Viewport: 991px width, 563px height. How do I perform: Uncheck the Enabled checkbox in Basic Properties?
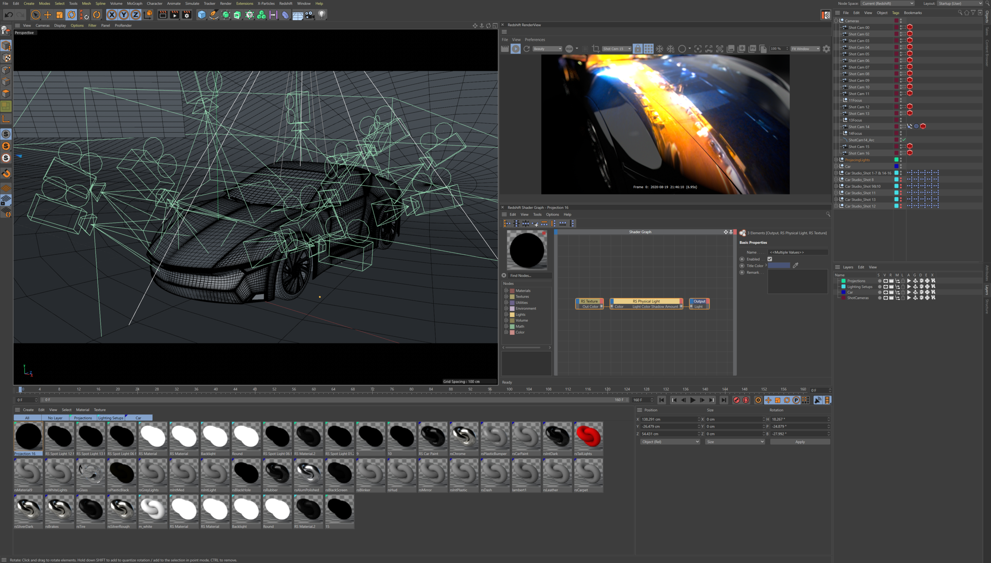[769, 259]
